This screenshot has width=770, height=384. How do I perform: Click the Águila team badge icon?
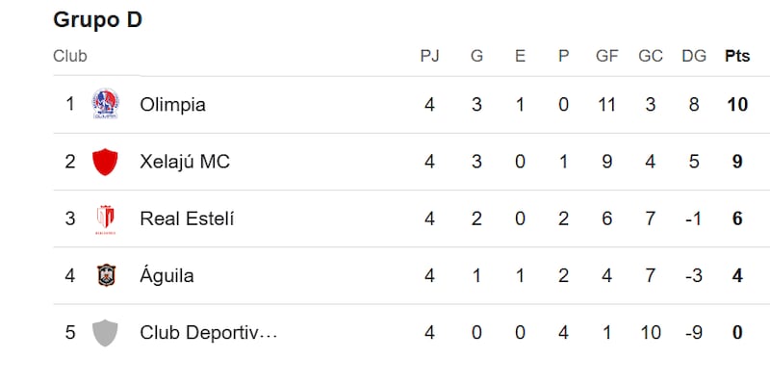pyautogui.click(x=106, y=275)
